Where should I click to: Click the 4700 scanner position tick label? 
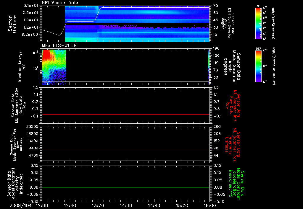(x=34, y=155)
